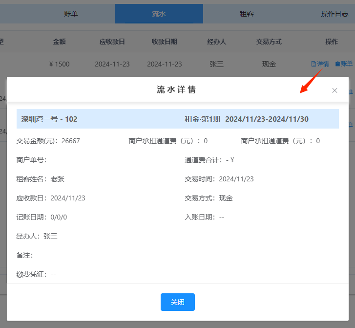Click the 金额 column header
355x328 pixels.
click(x=60, y=42)
